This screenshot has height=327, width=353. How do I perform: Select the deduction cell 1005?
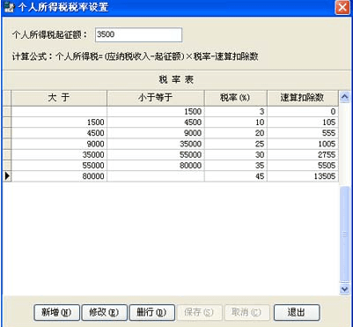tap(303, 144)
